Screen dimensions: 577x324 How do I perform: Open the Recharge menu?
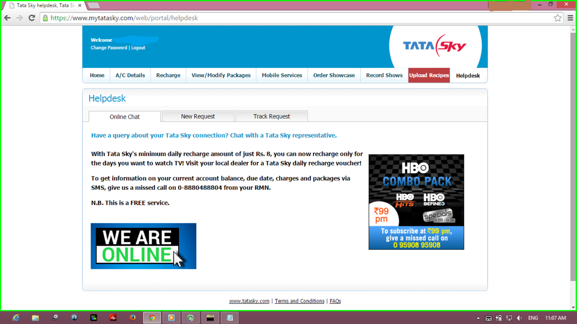tap(168, 75)
